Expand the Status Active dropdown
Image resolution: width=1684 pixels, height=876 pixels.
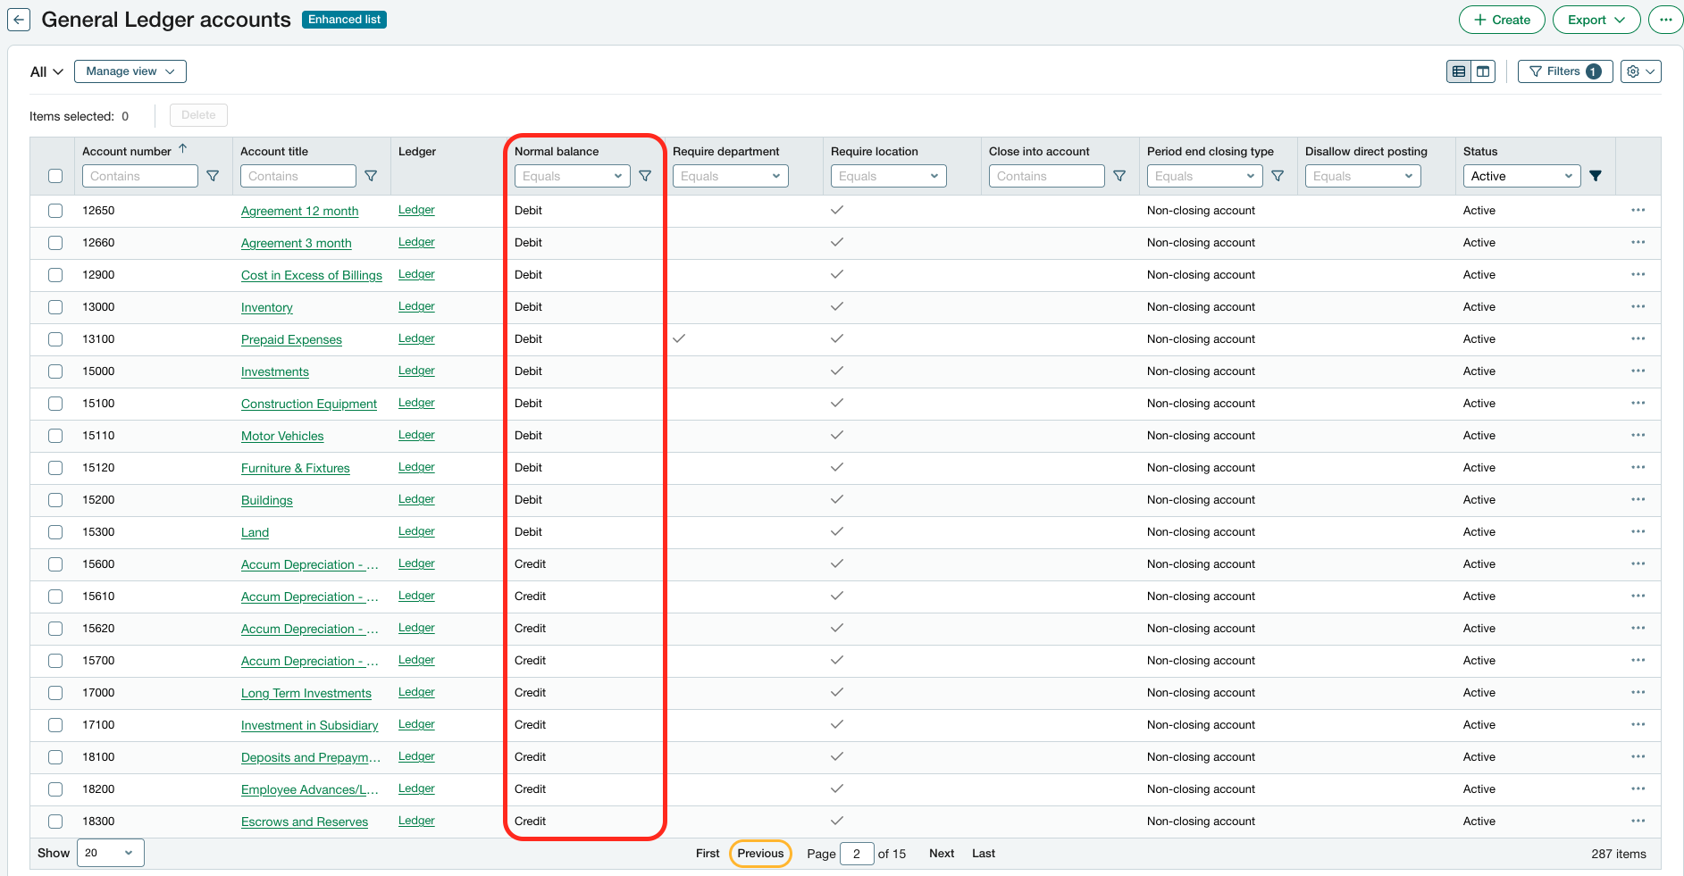(1521, 176)
